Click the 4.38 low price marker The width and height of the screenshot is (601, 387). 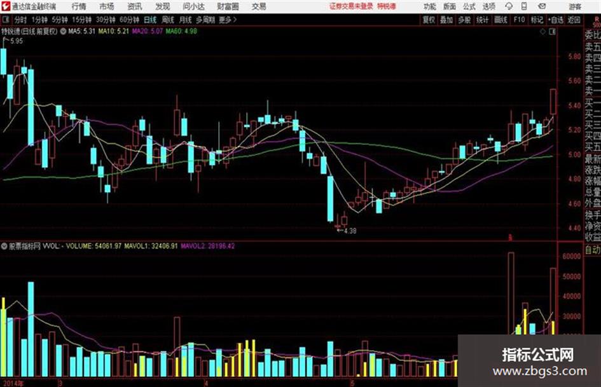tap(350, 231)
